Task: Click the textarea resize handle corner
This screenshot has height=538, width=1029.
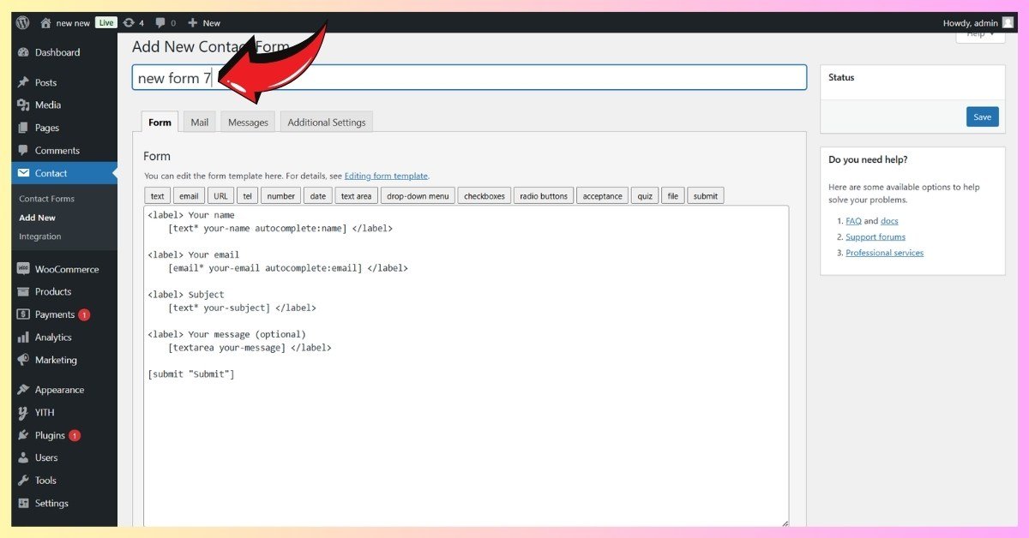Action: pos(784,522)
